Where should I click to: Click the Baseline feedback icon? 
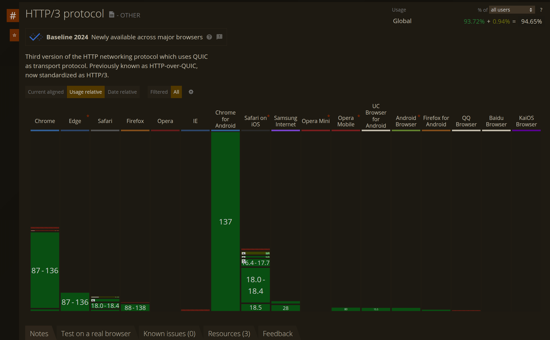[219, 37]
